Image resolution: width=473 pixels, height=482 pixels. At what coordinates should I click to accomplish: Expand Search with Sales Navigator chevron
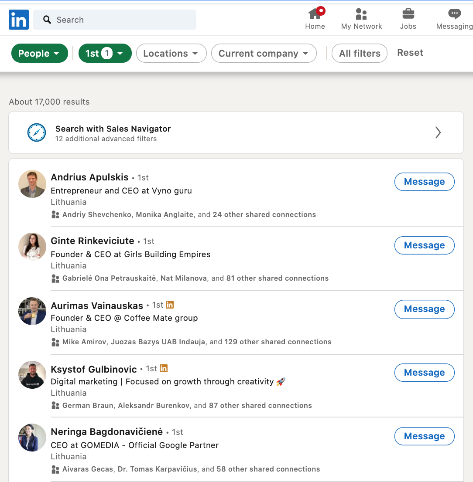pos(438,132)
